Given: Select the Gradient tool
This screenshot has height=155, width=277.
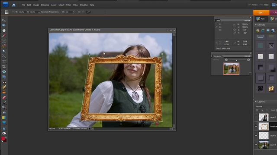Looking at the screenshot, I should tap(4, 118).
